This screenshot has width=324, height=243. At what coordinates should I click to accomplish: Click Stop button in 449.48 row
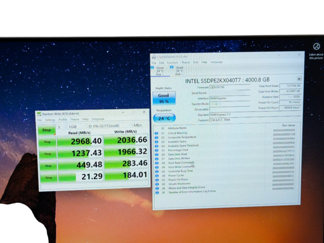[x=48, y=166]
